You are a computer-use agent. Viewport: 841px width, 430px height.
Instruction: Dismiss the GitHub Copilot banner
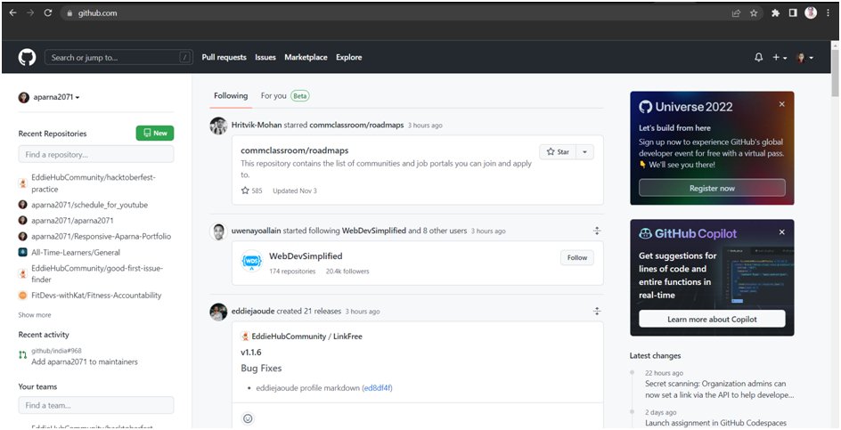pos(782,232)
